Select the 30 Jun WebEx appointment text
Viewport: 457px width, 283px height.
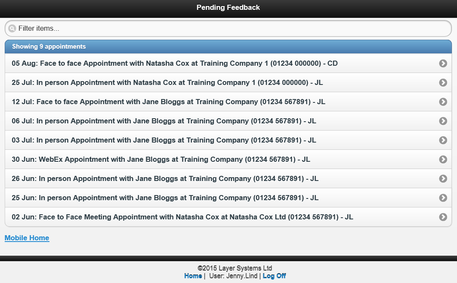click(x=161, y=159)
